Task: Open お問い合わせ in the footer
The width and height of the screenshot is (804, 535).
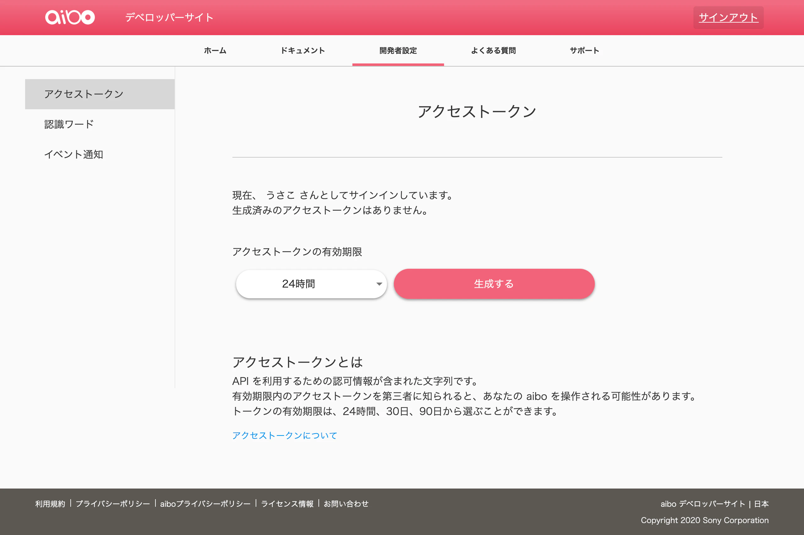Action: click(x=346, y=504)
